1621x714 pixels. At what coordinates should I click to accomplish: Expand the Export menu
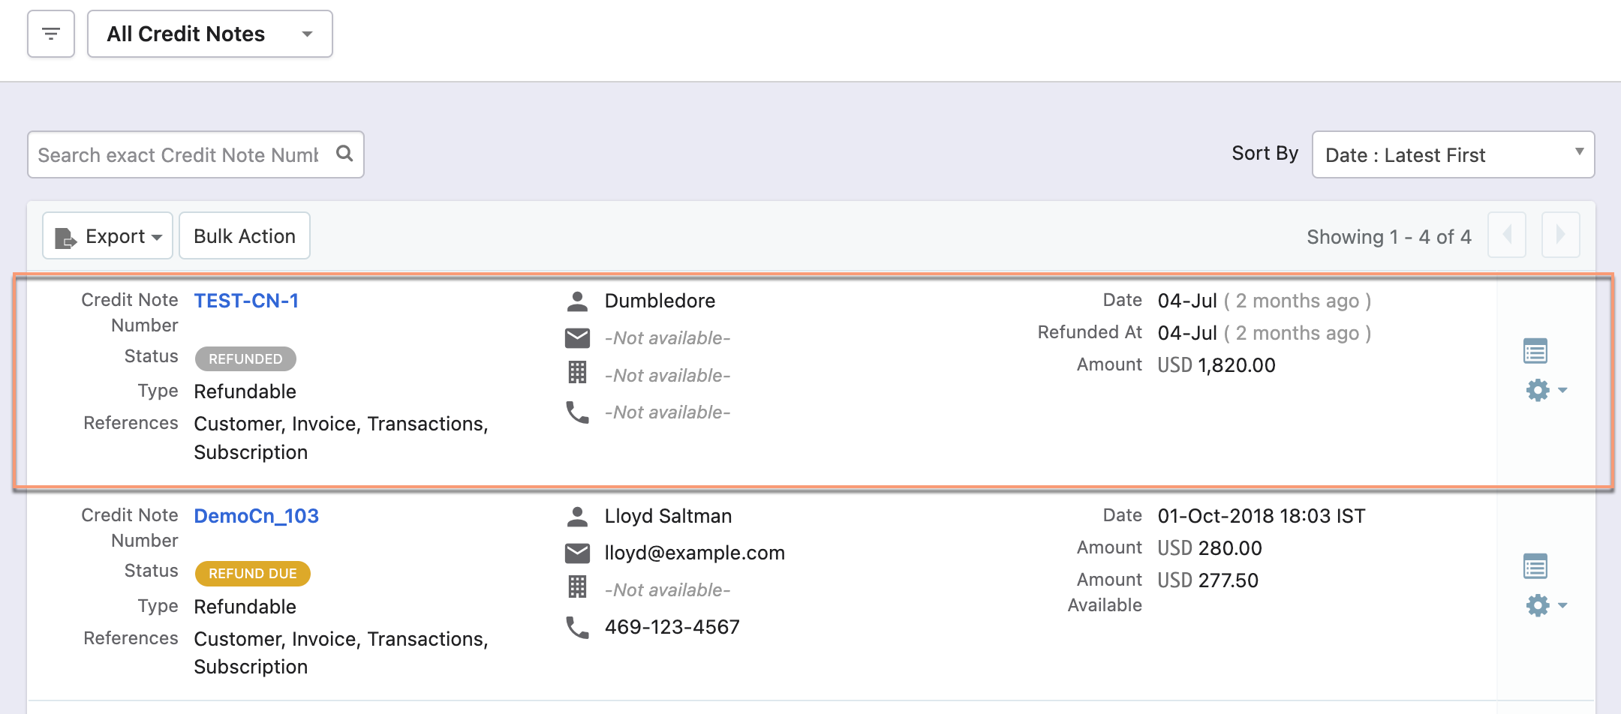tap(108, 236)
